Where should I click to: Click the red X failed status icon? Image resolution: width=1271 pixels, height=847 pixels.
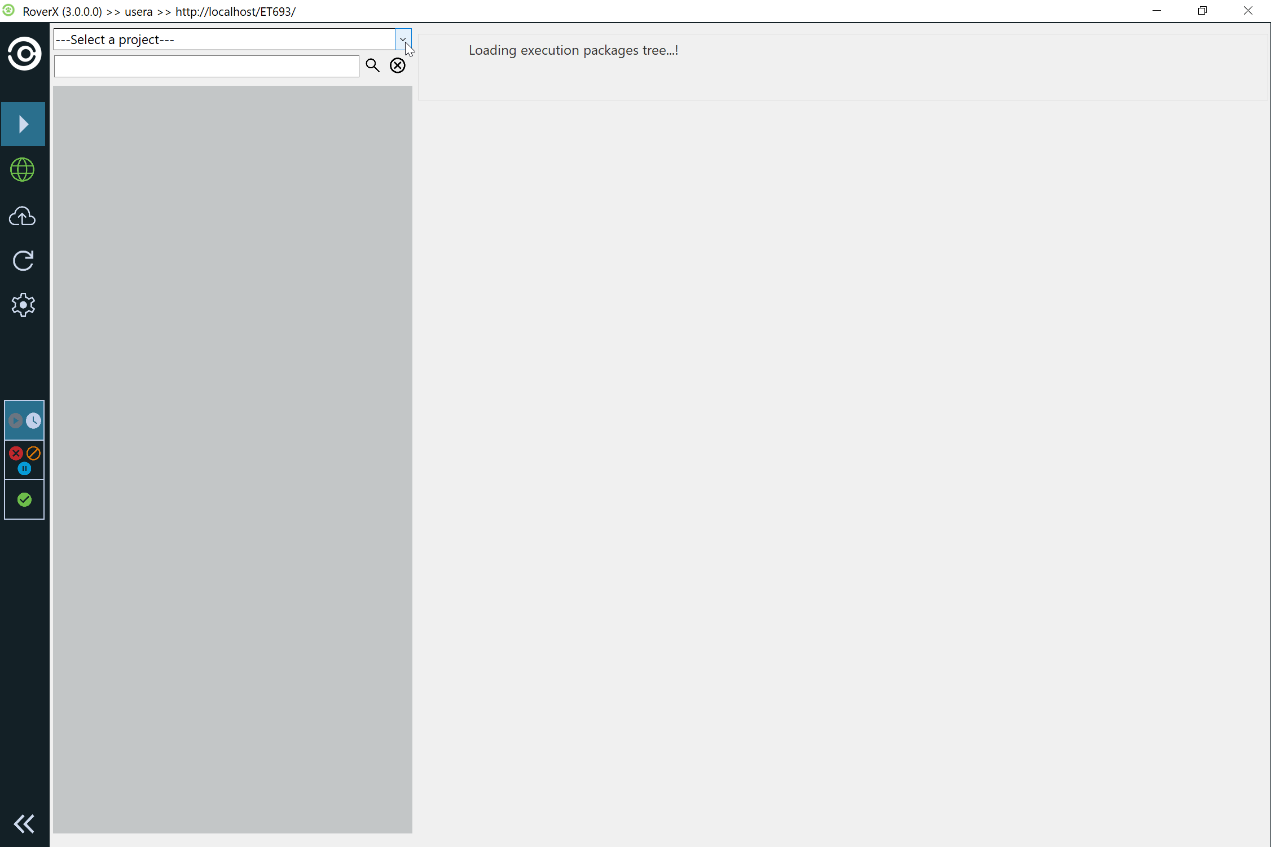click(x=16, y=453)
